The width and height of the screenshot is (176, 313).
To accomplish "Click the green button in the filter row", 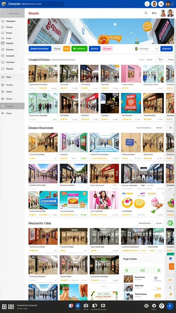I will point(79,49).
